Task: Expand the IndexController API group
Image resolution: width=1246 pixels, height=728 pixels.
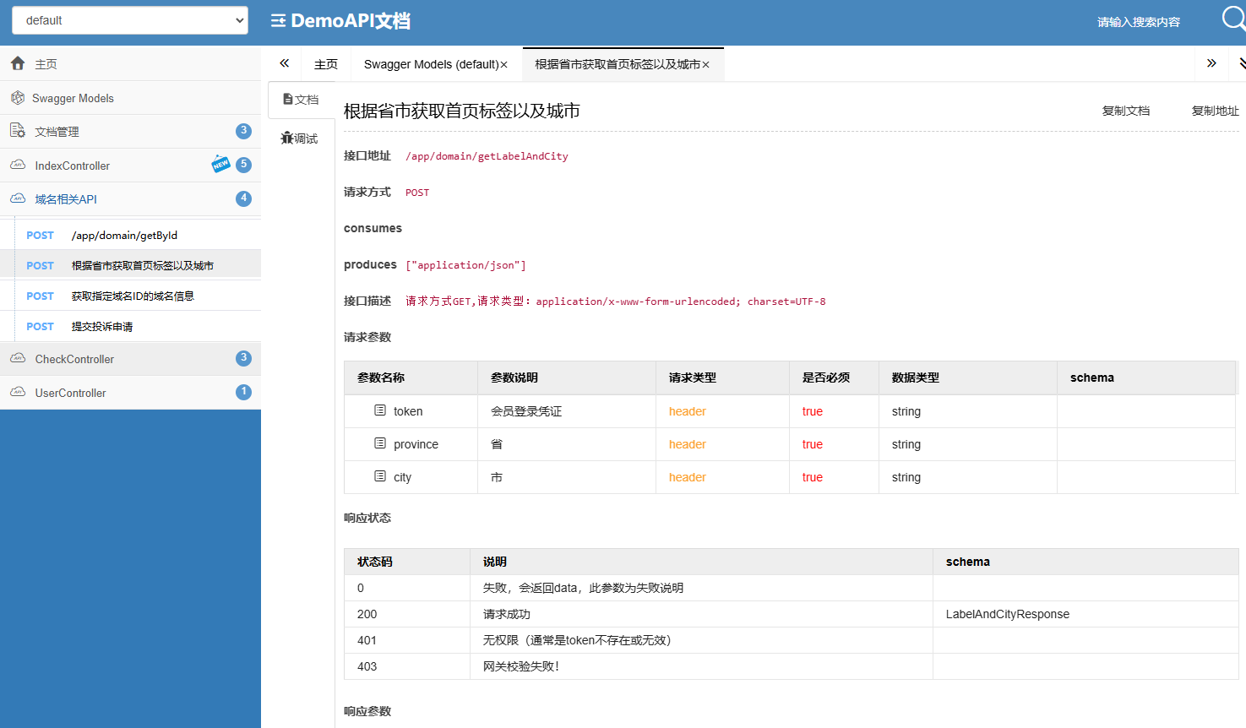Action: coord(73,166)
